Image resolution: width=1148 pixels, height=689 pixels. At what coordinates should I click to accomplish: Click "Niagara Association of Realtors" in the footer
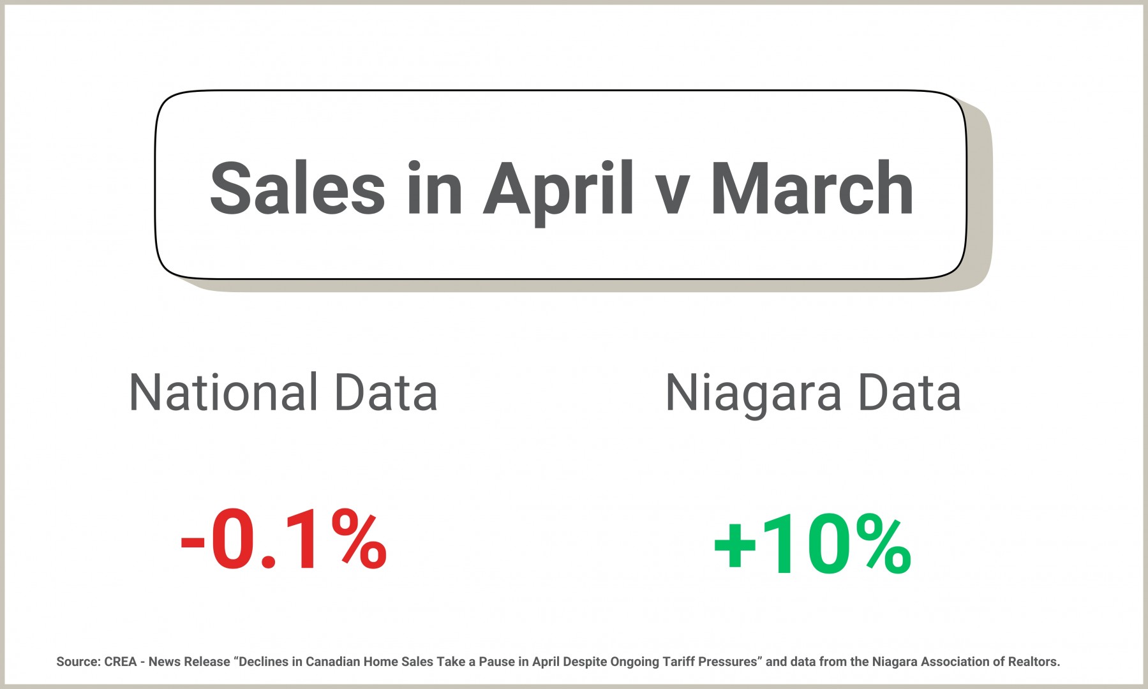965,662
